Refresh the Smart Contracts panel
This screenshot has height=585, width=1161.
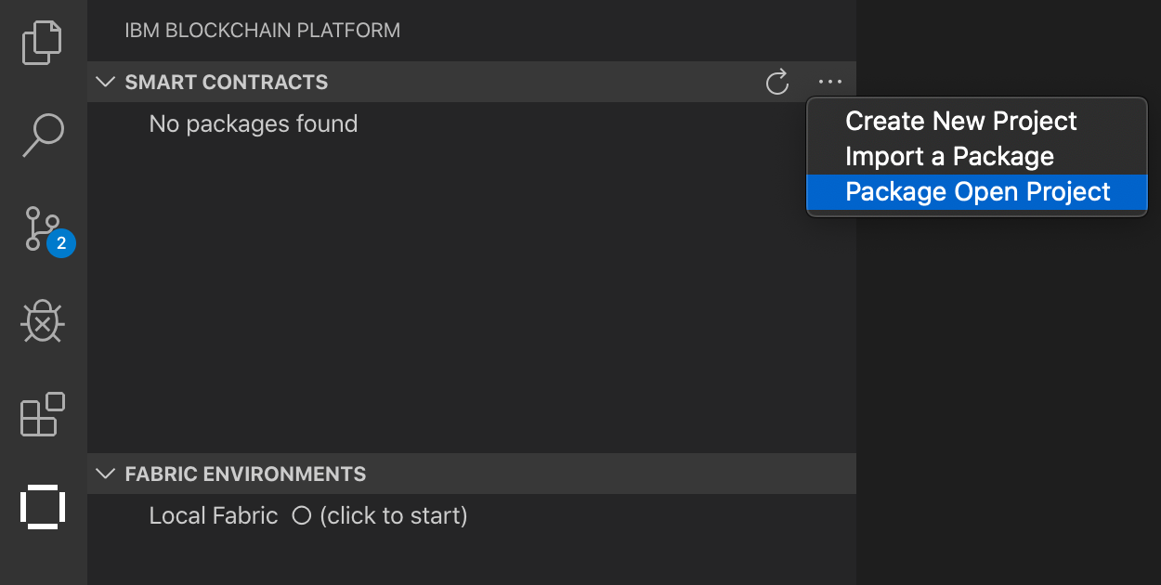pos(777,83)
